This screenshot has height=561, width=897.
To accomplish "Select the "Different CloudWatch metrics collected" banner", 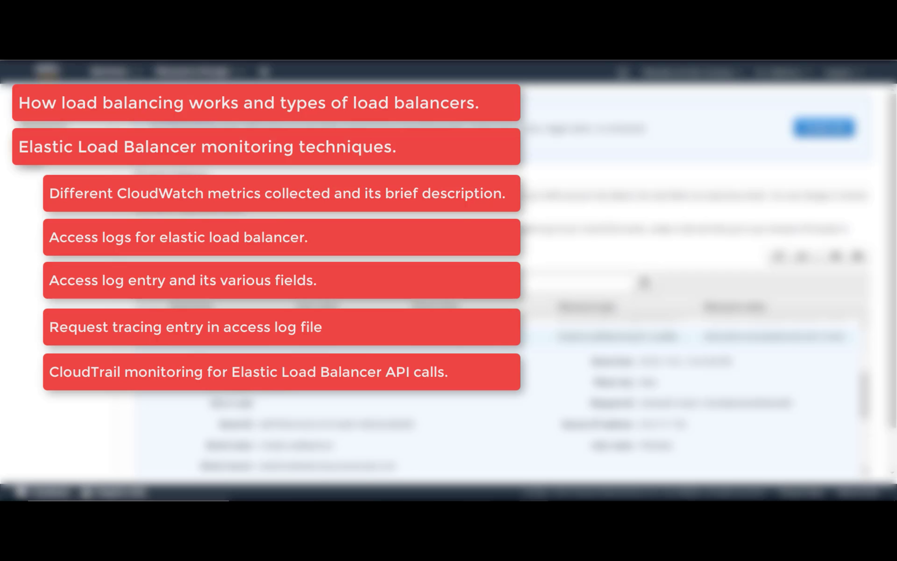I will (x=281, y=193).
